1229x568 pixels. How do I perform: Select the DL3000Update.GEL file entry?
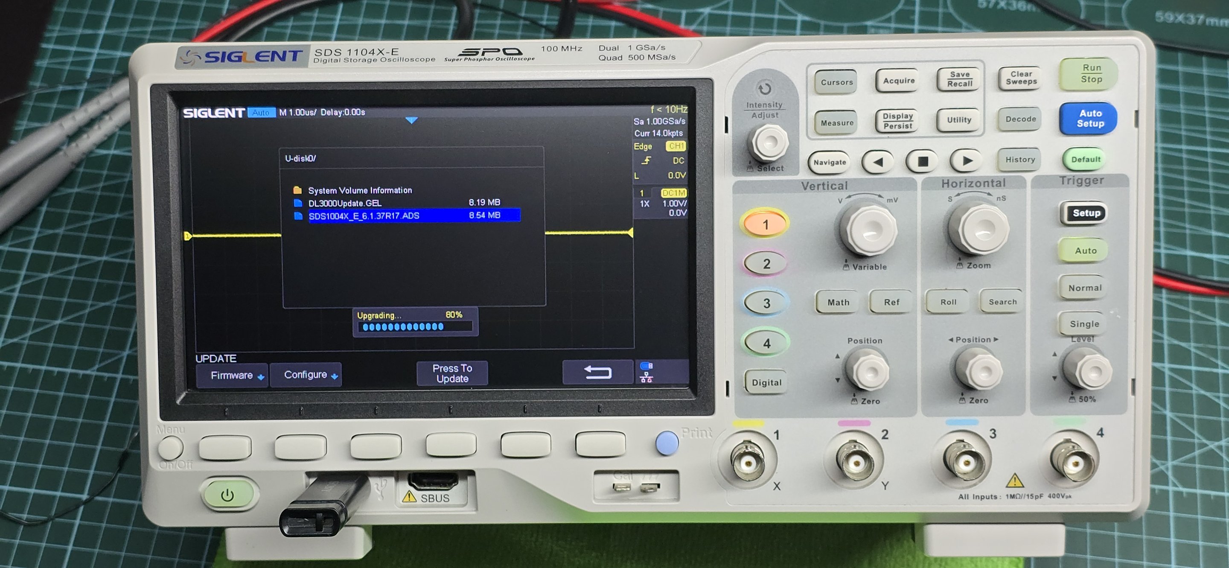click(x=344, y=203)
